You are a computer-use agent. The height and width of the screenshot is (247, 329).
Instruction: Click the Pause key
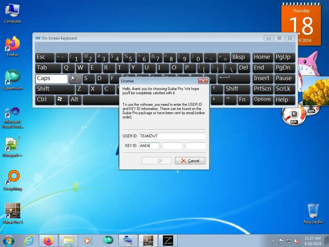[x=285, y=79]
